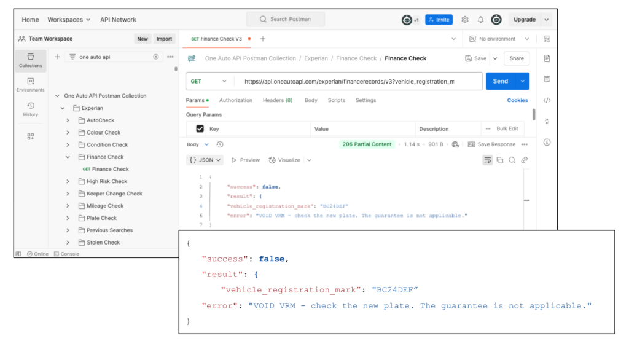Open the JSON format dropdown
This screenshot has height=349, width=629.
tap(205, 160)
